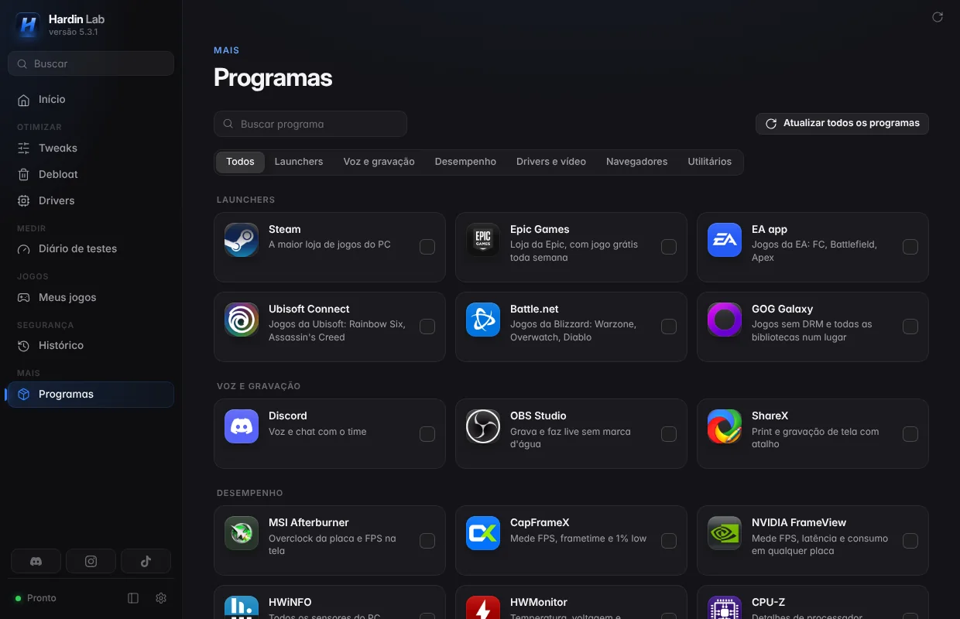Image resolution: width=960 pixels, height=619 pixels.
Task: Click the ShareX app icon
Action: coord(725,426)
